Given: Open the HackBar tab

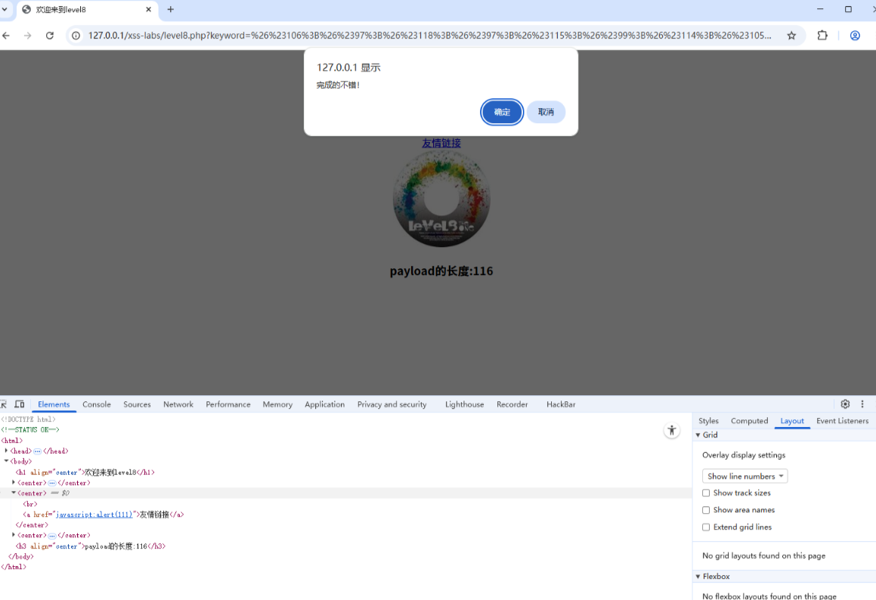Looking at the screenshot, I should [561, 404].
